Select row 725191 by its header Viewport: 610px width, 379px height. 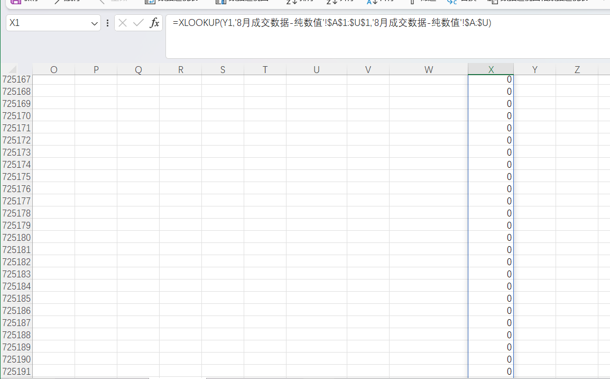tap(16, 372)
